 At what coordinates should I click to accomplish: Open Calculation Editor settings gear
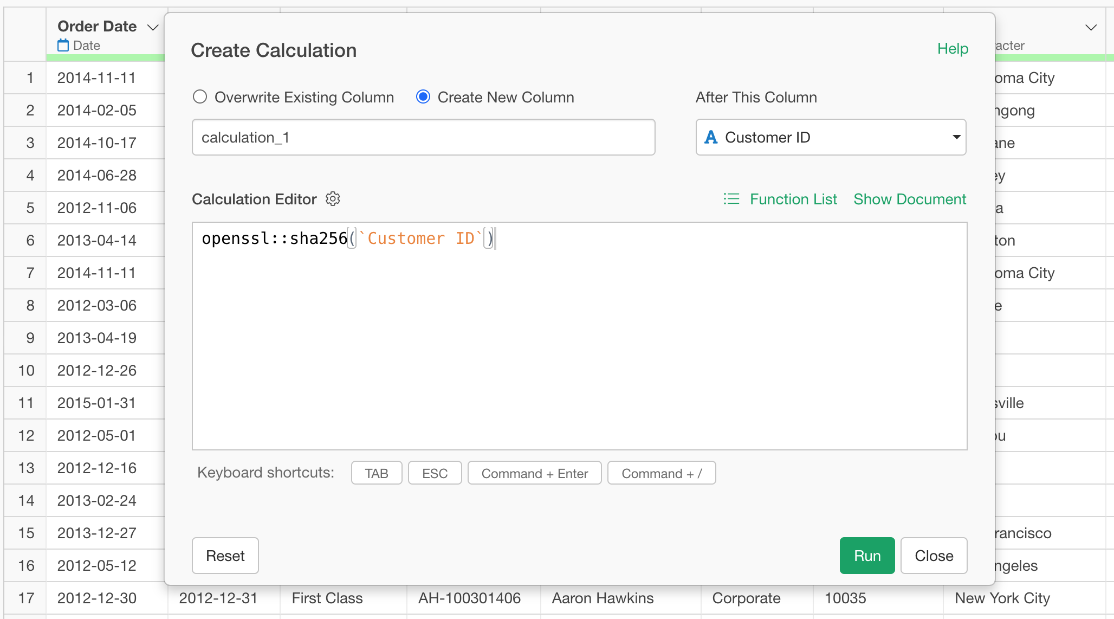[333, 199]
